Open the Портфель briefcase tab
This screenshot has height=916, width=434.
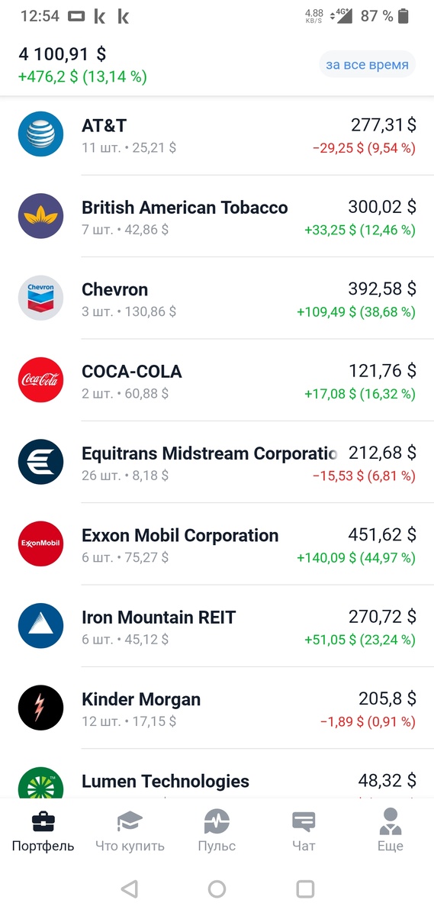[x=43, y=831]
